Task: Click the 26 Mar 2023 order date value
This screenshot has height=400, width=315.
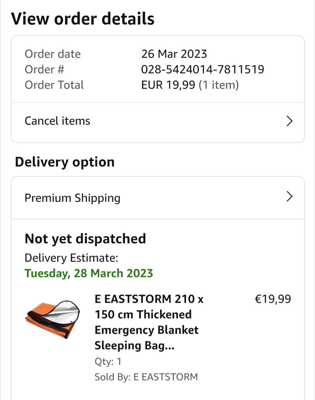Action: pyautogui.click(x=174, y=54)
